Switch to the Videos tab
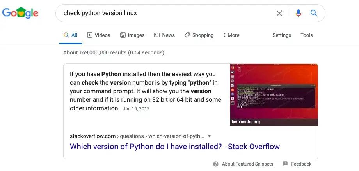The image size is (359, 171). tap(99, 35)
